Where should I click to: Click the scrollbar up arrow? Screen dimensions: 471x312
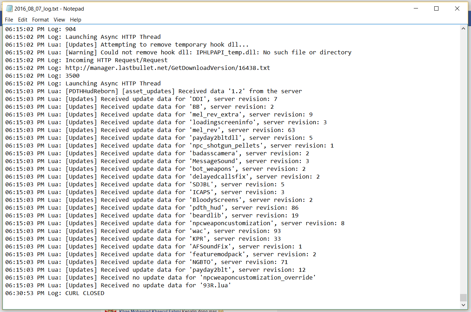point(463,29)
